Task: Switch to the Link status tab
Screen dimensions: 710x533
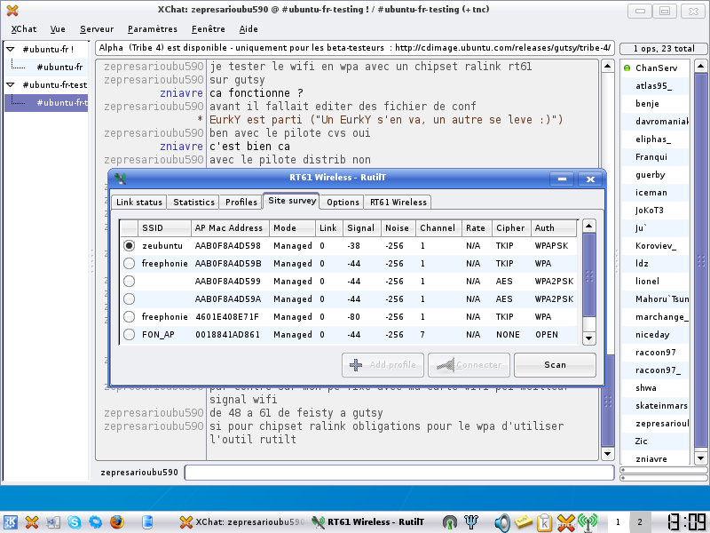Action: click(x=139, y=203)
